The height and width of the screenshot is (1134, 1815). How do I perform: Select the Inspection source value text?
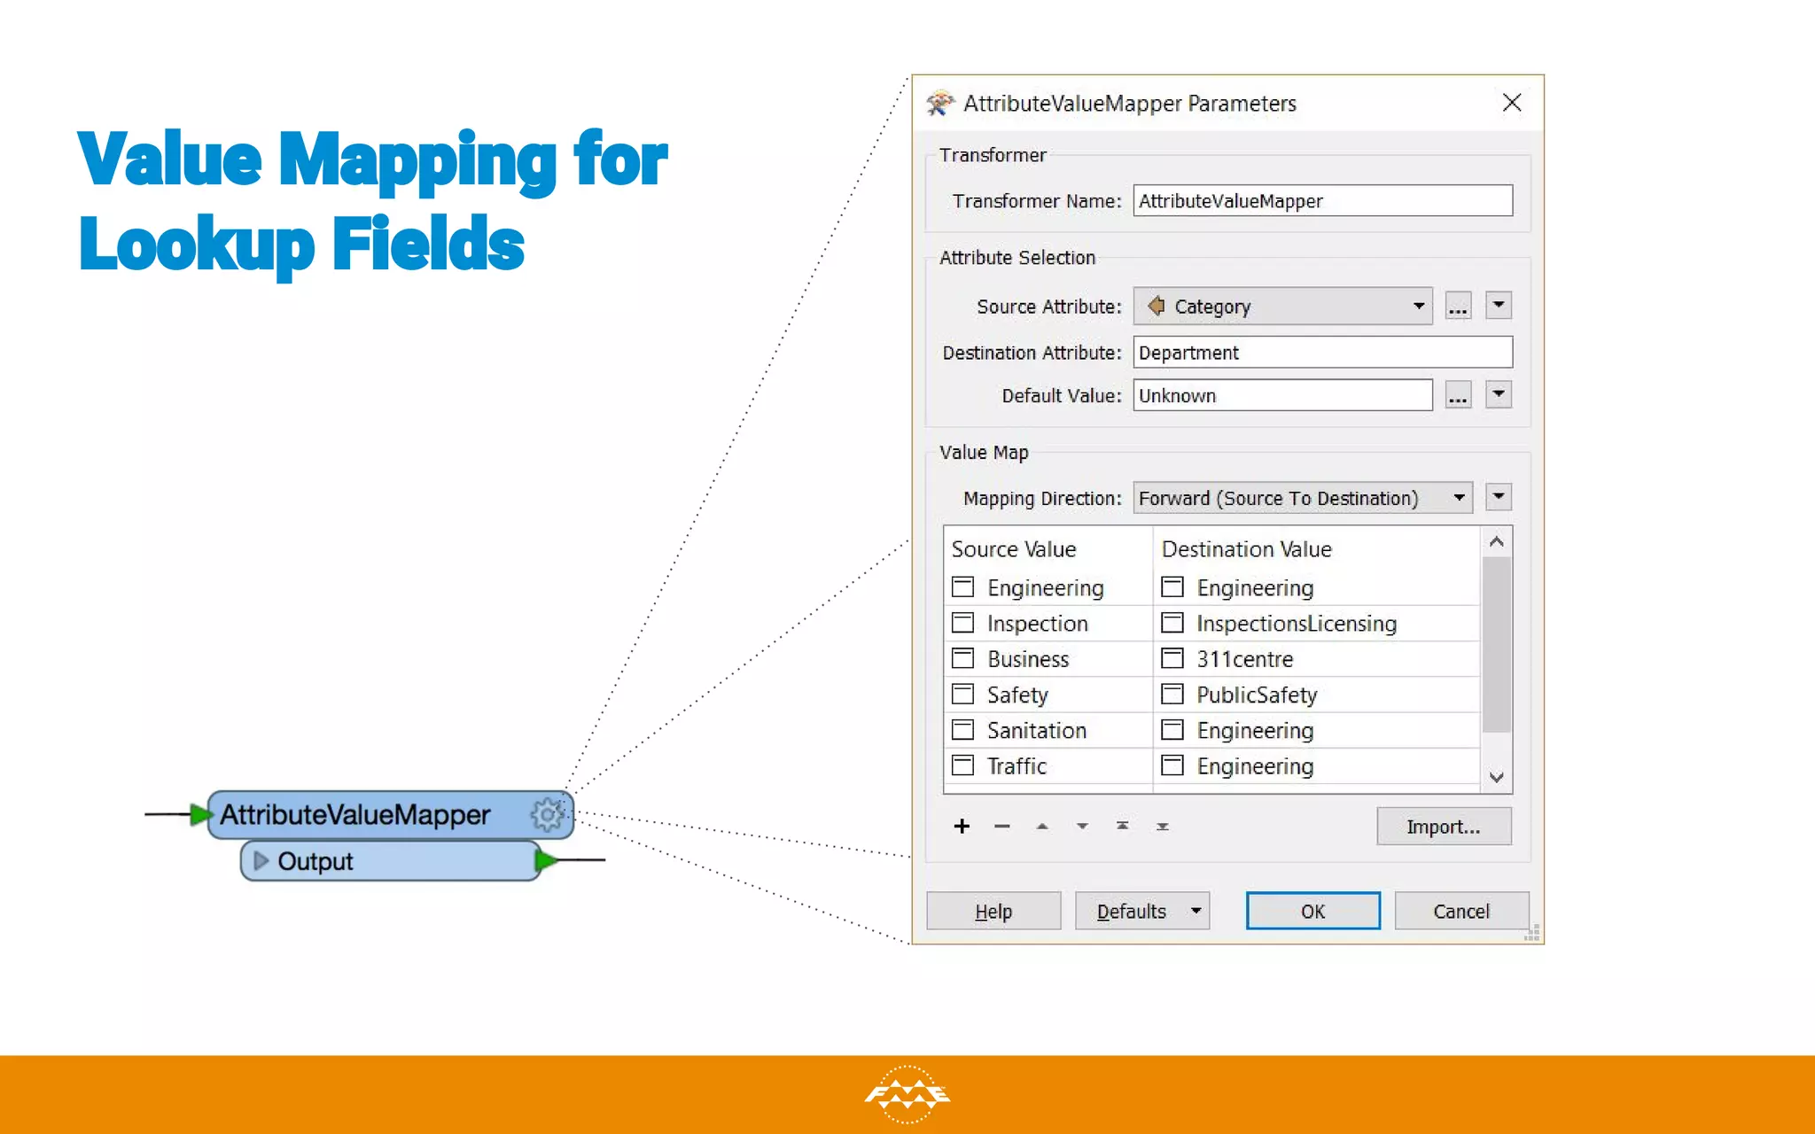(1037, 624)
